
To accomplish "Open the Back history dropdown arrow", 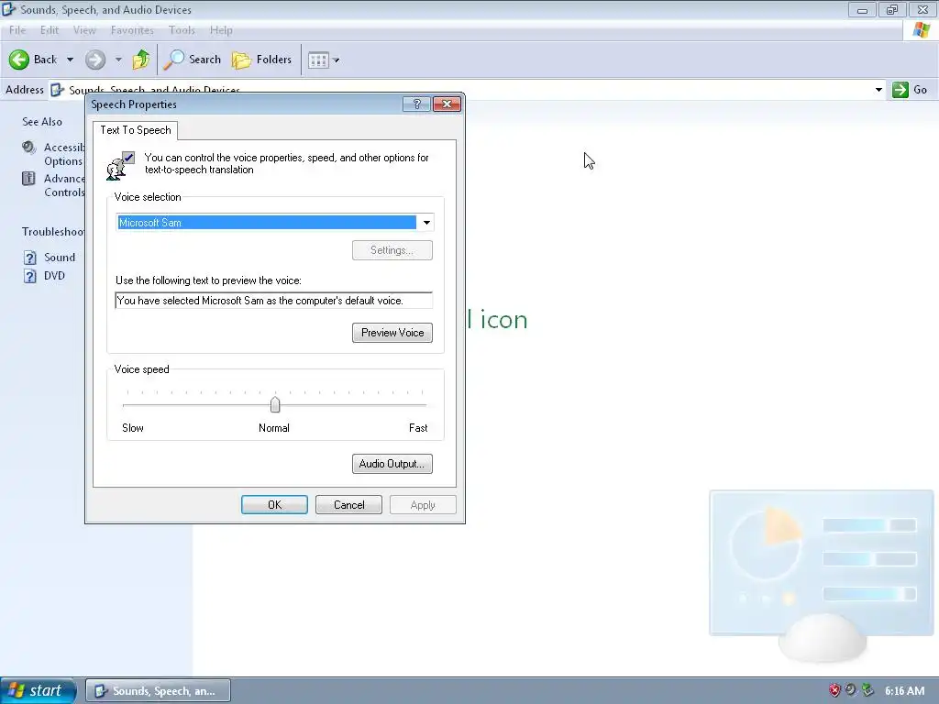I will pos(70,60).
